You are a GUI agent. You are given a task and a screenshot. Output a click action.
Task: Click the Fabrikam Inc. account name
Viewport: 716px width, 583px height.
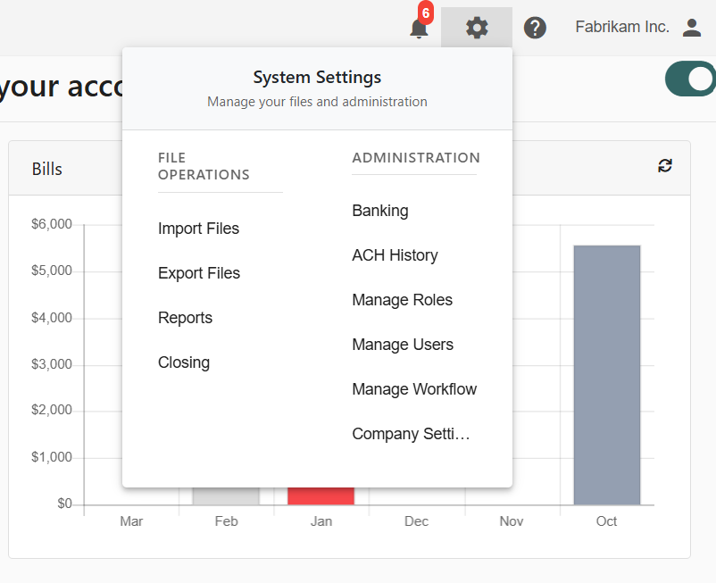622,28
